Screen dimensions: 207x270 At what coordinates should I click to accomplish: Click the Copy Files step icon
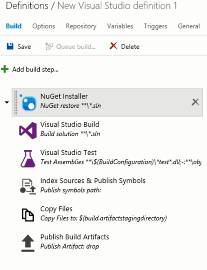tap(28, 215)
